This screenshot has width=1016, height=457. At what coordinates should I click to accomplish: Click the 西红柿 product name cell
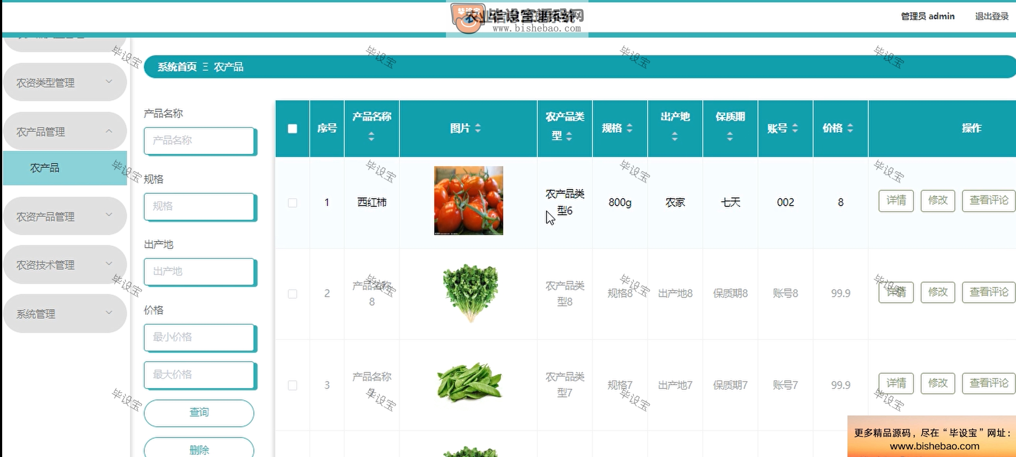(371, 203)
